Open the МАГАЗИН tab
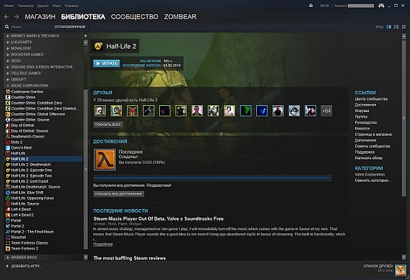Image resolution: width=410 pixels, height=280 pixels. coord(40,15)
